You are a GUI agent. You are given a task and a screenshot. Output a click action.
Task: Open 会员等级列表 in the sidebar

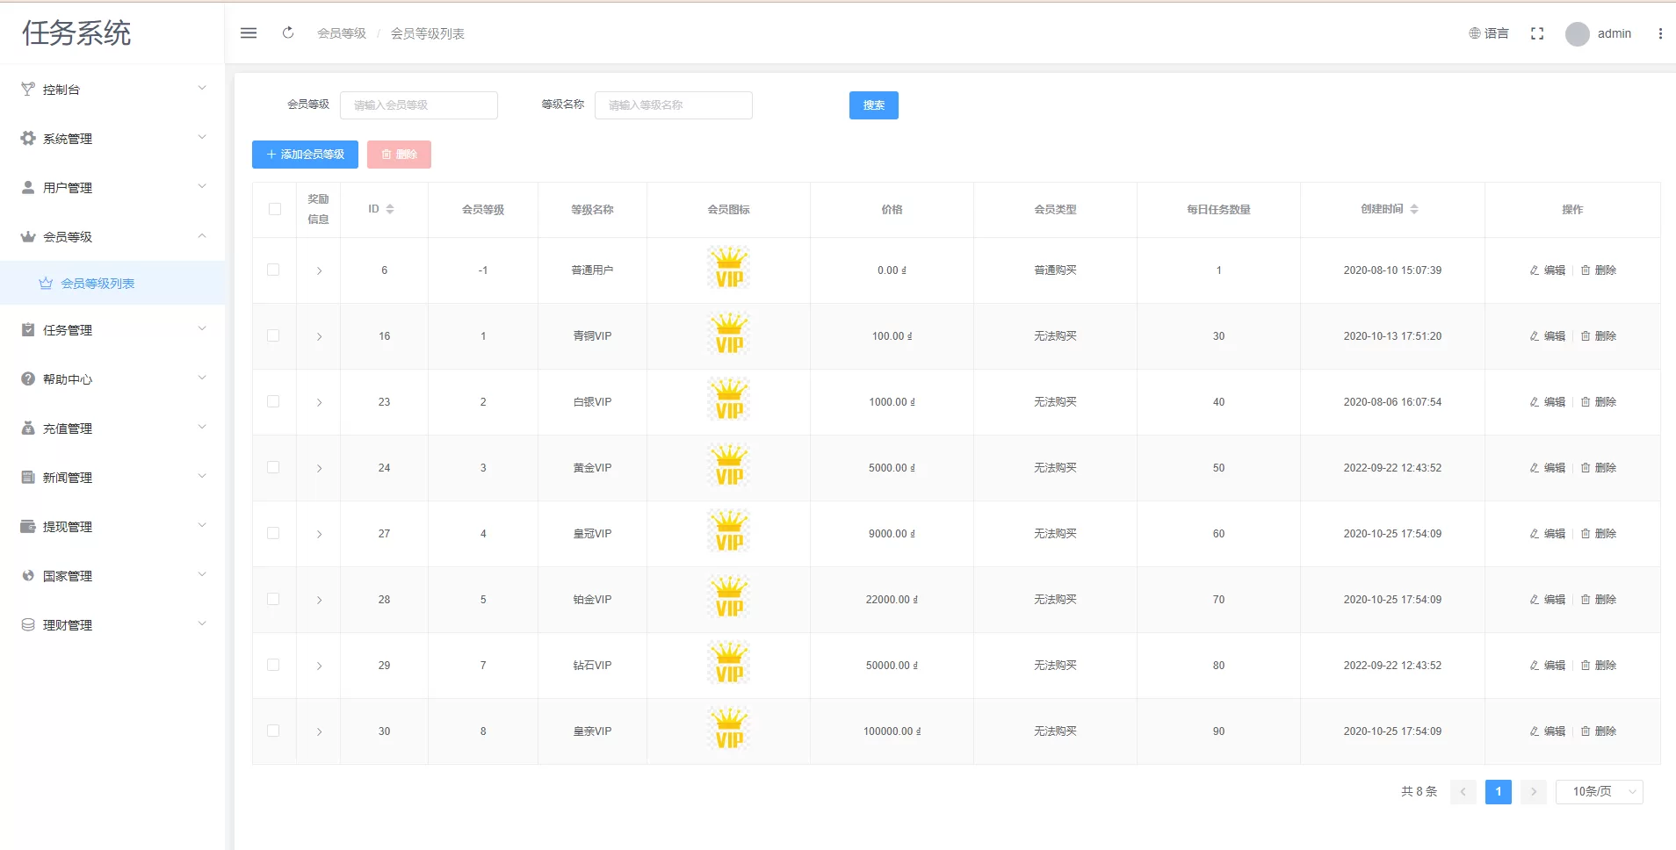click(98, 284)
